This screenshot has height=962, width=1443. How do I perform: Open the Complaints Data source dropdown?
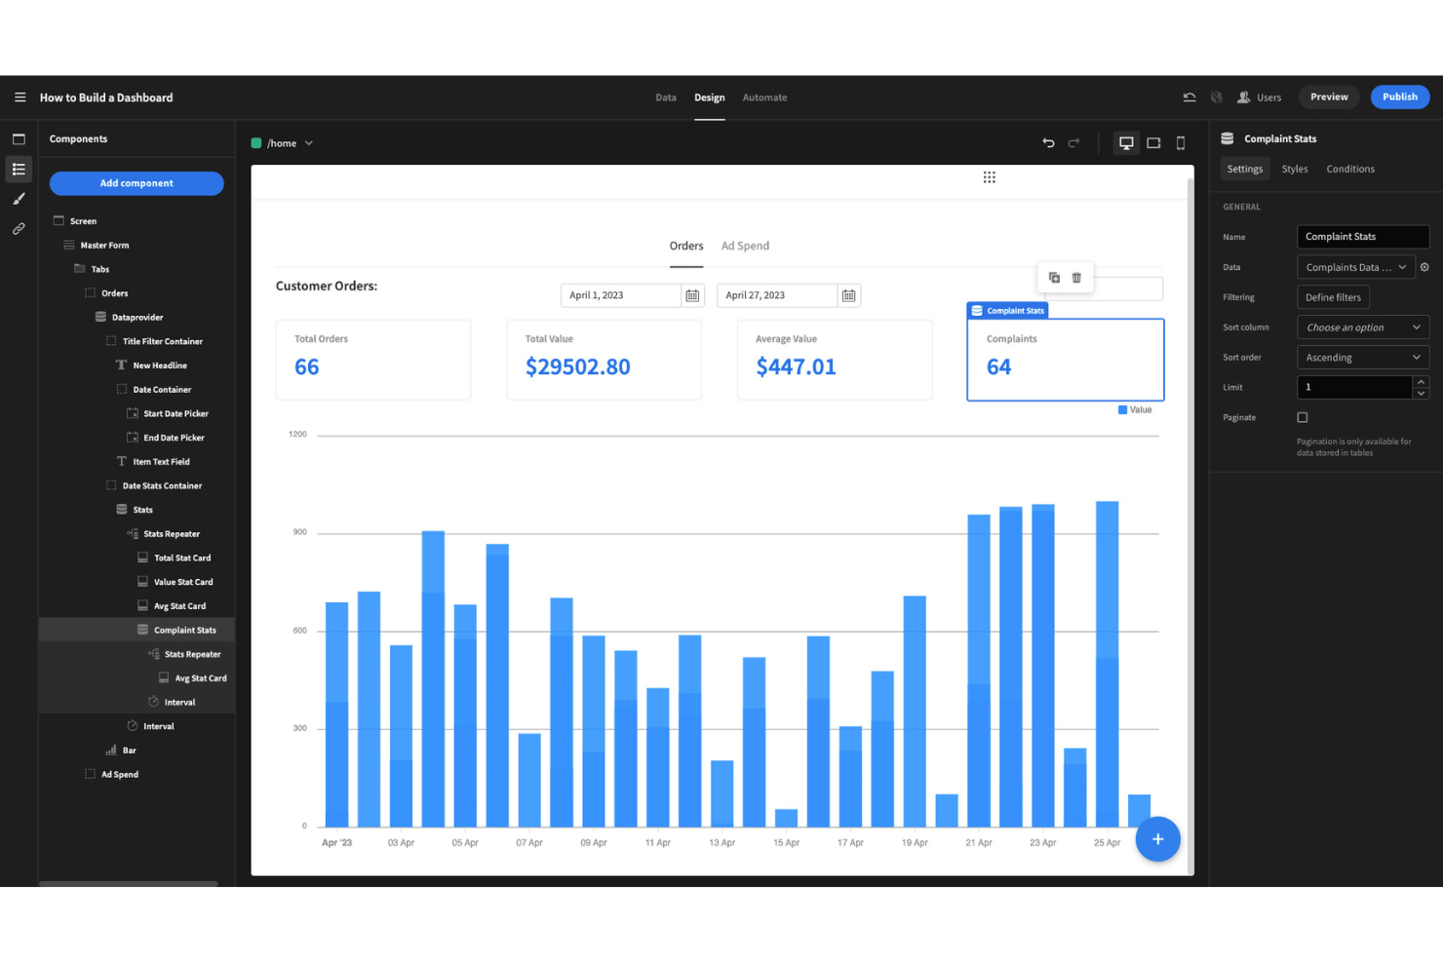pyautogui.click(x=1355, y=266)
